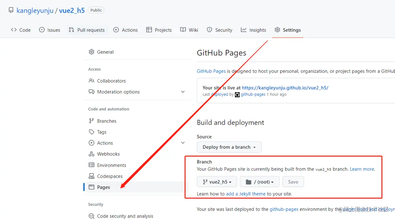Open the Wiki tab
Viewport: 395px width, 219px height.
(x=189, y=30)
